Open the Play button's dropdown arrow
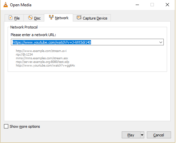The width and height of the screenshot is (176, 144). [x=142, y=135]
